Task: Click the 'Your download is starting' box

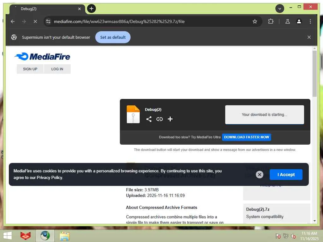Action: click(x=265, y=115)
